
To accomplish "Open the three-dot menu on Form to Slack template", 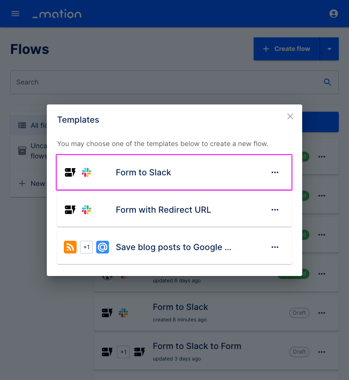I will point(275,172).
